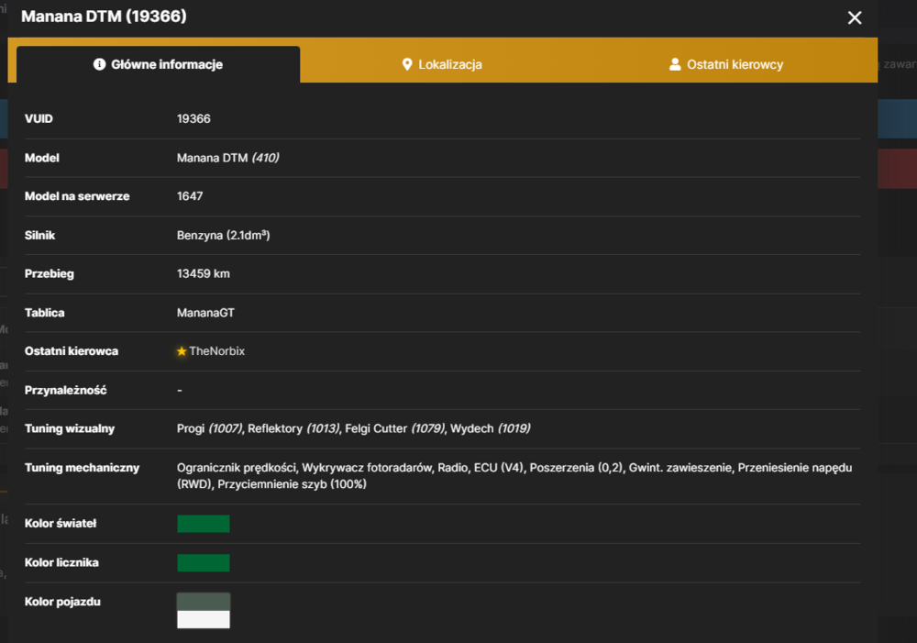Select server model value 1647
This screenshot has height=643, width=917.
pos(190,196)
